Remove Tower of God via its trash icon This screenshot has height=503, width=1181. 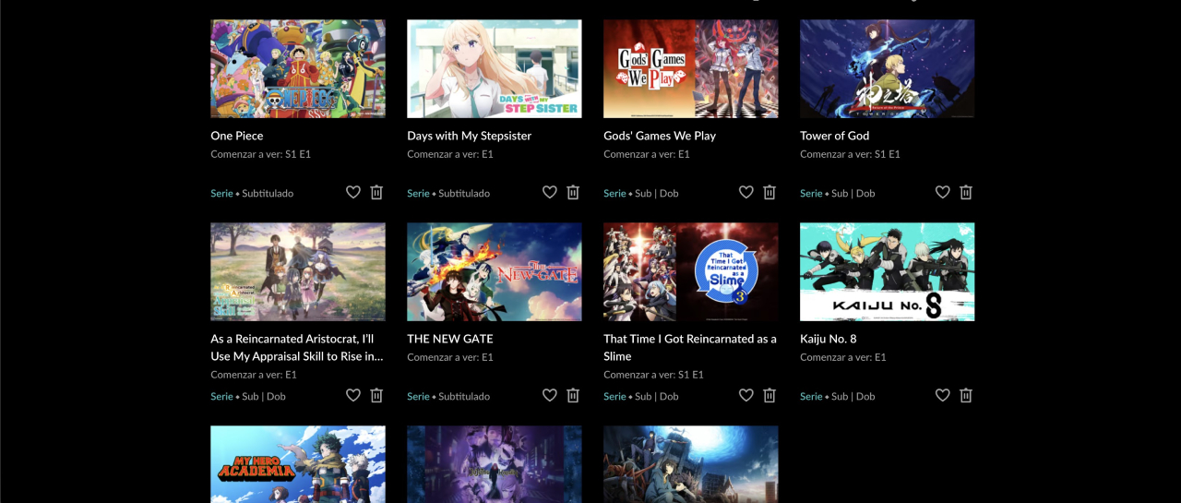pyautogui.click(x=966, y=192)
